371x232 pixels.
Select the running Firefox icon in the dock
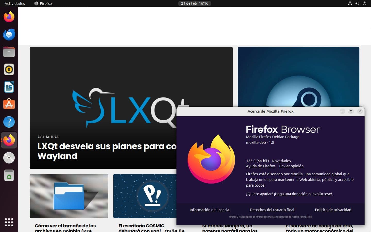coord(9,140)
